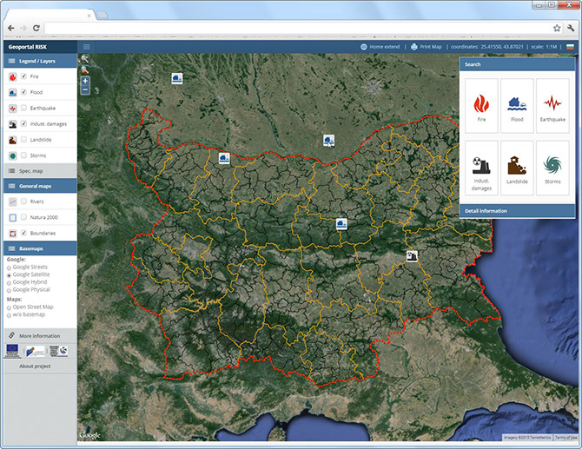Select the Flood search tile
582x449 pixels.
click(517, 106)
